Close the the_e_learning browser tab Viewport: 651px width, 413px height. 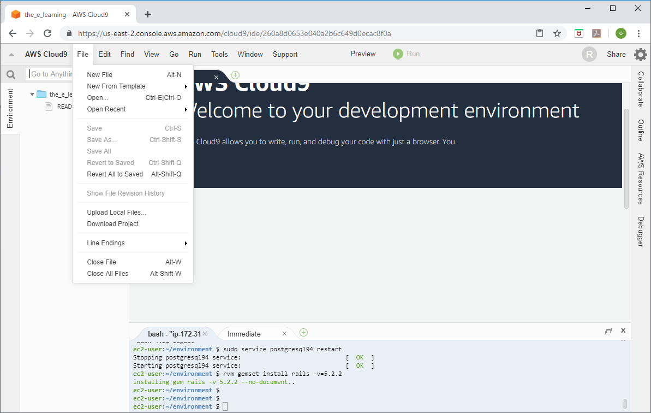tap(127, 15)
